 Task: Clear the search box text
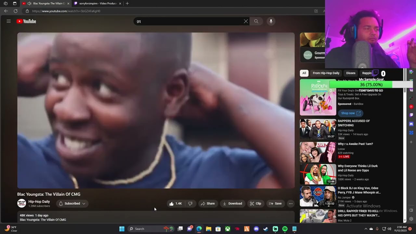246,21
